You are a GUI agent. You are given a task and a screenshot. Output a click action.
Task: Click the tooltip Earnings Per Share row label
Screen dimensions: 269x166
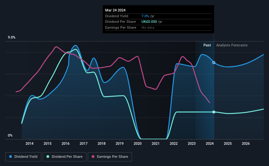[121, 27]
